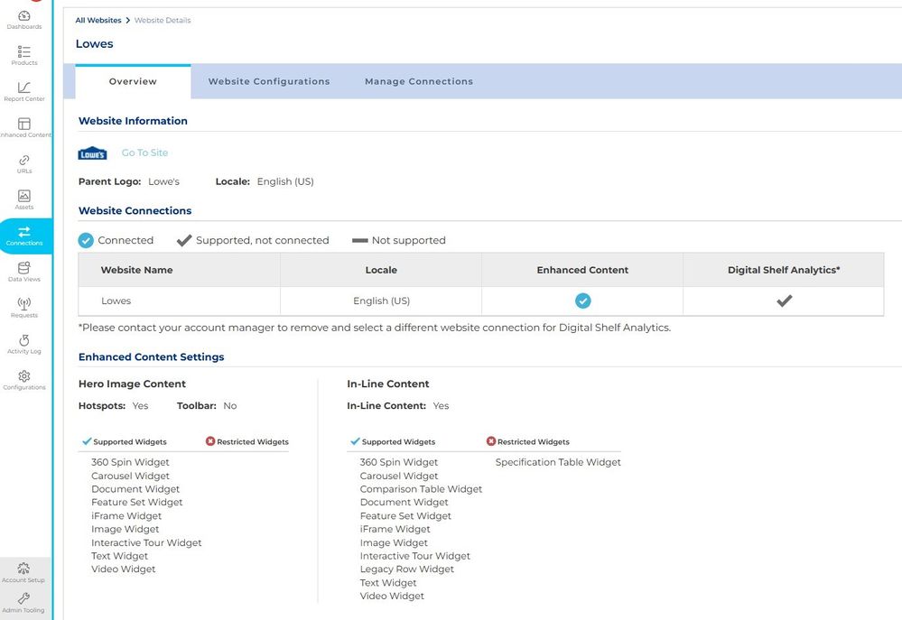Open Activity Log in the sidebar
This screenshot has width=902, height=620.
point(24,345)
